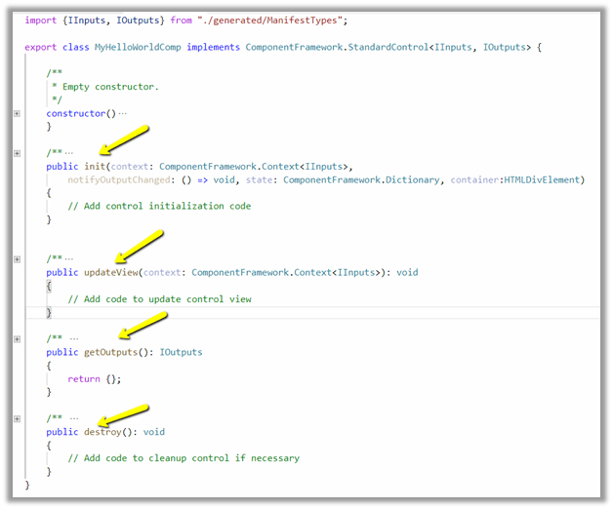Click the init method name
This screenshot has width=613, height=509.
click(95, 167)
